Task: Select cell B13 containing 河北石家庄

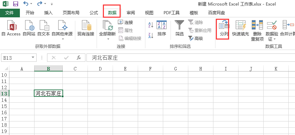Action: [48, 93]
